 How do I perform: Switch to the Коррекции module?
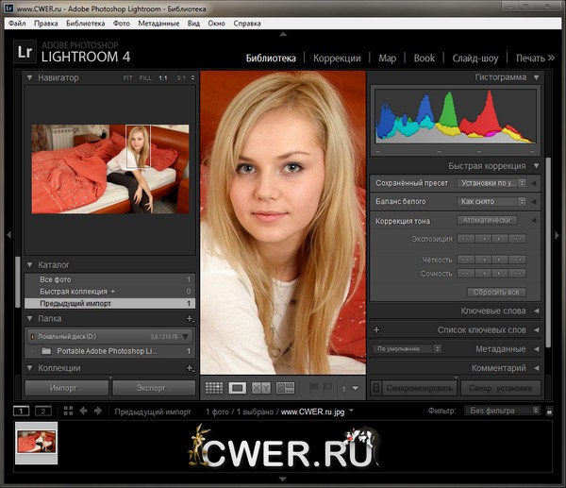336,58
